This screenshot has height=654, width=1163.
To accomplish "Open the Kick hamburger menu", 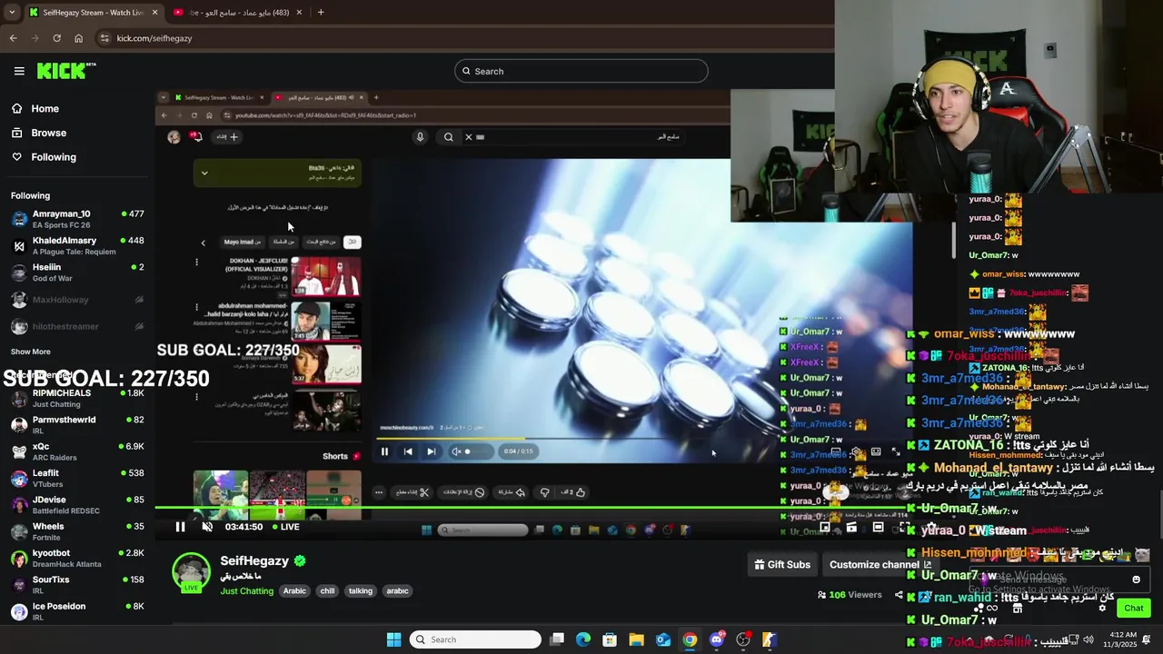I will 19,71.
